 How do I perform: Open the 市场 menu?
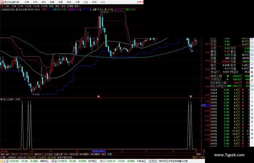point(35,2)
